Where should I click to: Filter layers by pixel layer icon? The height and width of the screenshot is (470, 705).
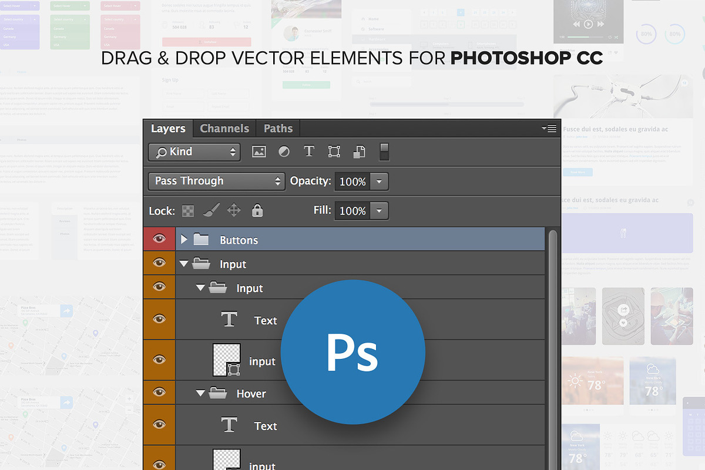(x=258, y=152)
